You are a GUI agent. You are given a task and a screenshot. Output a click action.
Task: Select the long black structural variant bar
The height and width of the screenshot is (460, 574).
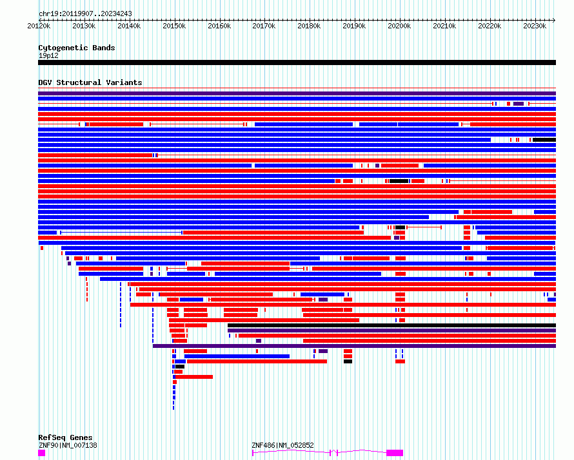coord(391,325)
